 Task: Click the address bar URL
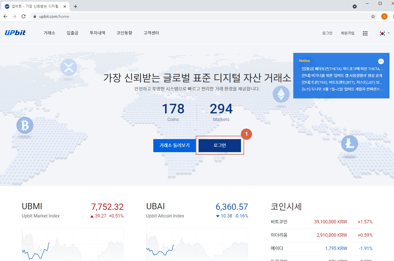(54, 16)
